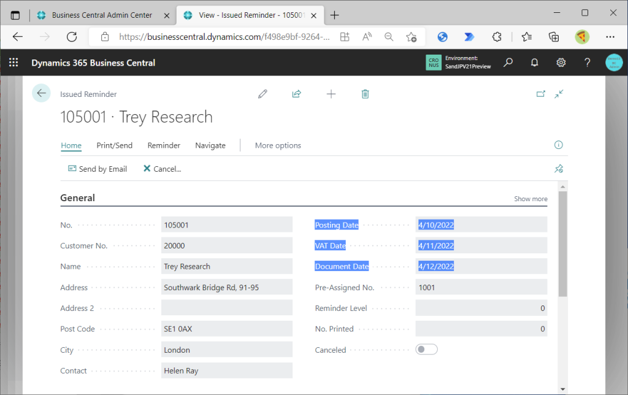Click Show more in General
Screen dimensions: 628x395
pyautogui.click(x=530, y=199)
